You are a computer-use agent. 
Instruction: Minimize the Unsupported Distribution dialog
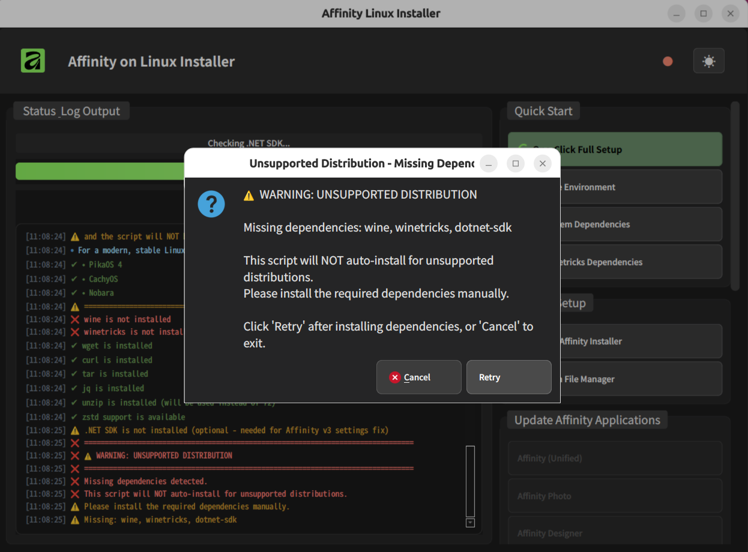pos(489,163)
